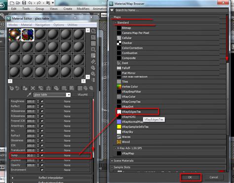Toggle the Show End Result icon
234x183 pixels.
click(x=80, y=88)
